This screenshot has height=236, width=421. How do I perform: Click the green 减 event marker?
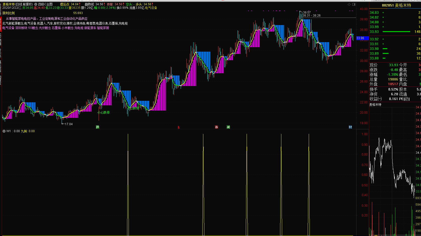point(228,127)
